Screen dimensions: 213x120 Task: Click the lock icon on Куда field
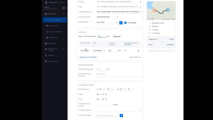click(x=140, y=7)
